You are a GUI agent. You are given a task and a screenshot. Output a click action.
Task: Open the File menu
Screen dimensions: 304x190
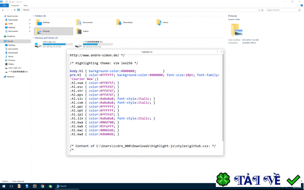(x=4, y=6)
